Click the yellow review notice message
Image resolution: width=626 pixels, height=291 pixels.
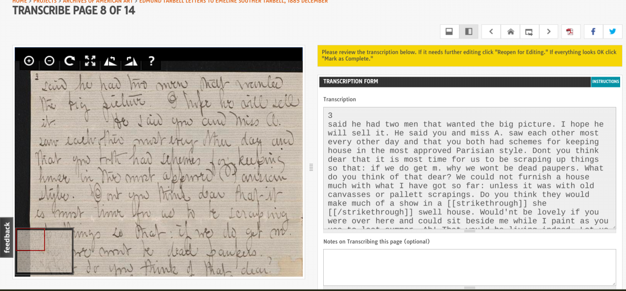469,55
